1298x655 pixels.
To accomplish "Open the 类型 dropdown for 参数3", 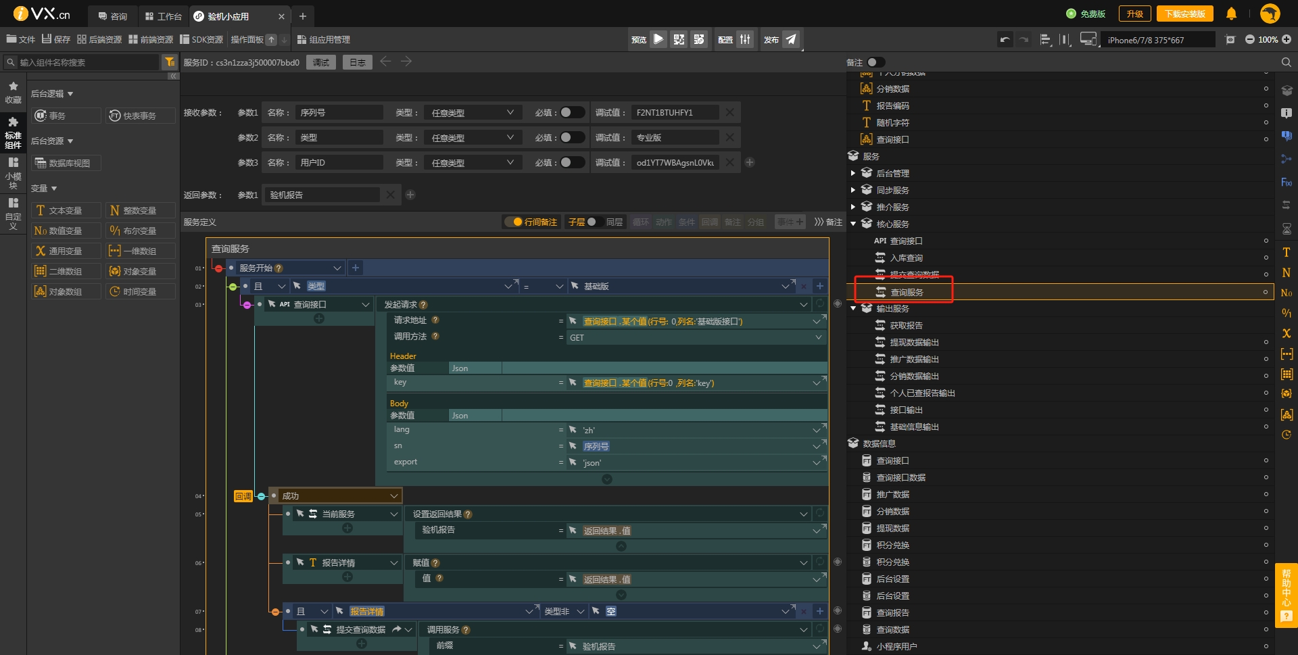I will [x=473, y=162].
